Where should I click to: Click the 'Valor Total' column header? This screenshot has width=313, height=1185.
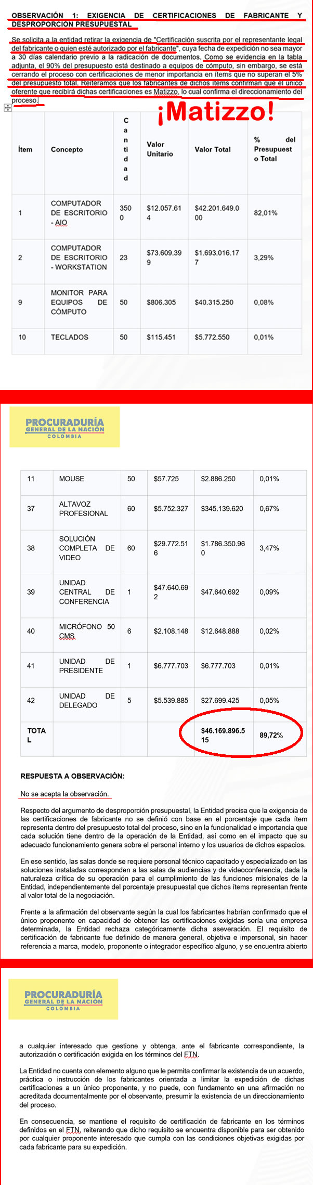click(213, 149)
